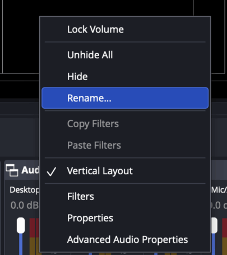This screenshot has height=255, width=227.
Task: Click the Audio Mixer dock window icon
Action: coord(12,170)
